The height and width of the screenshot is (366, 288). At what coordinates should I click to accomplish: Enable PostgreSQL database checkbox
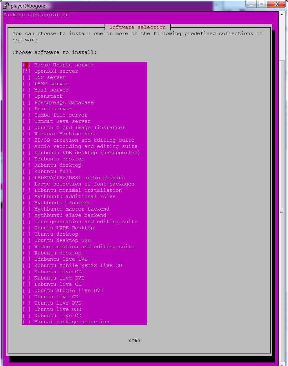click(27, 102)
